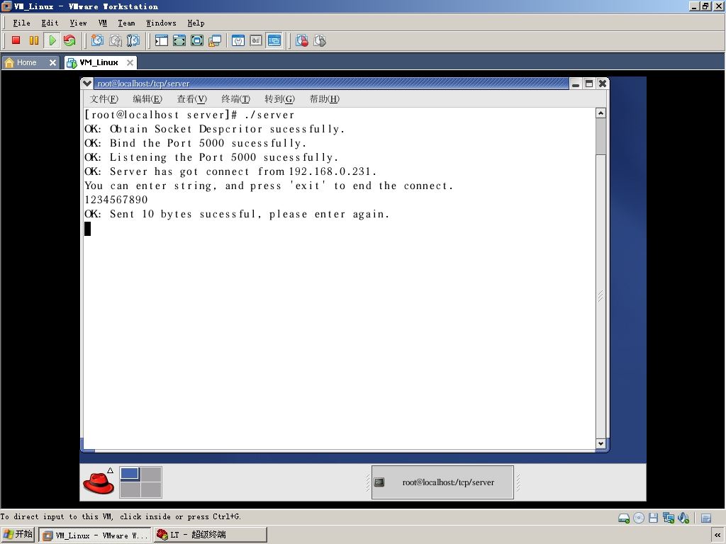
Task: Click the '1234567890' line in terminal
Action: pyautogui.click(x=116, y=200)
